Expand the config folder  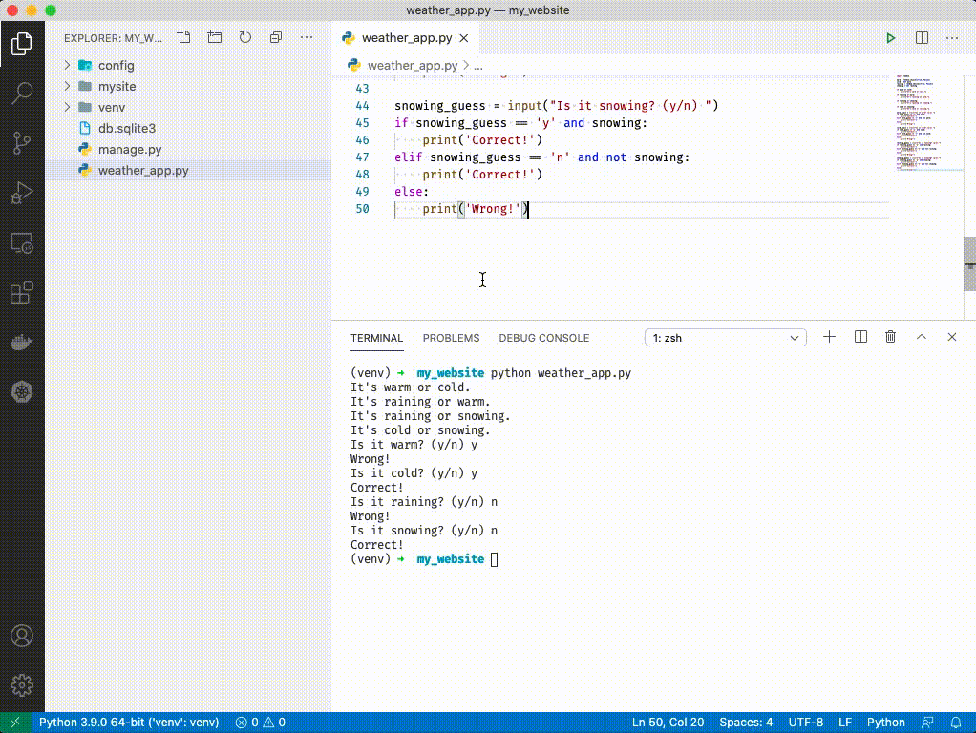coord(116,66)
